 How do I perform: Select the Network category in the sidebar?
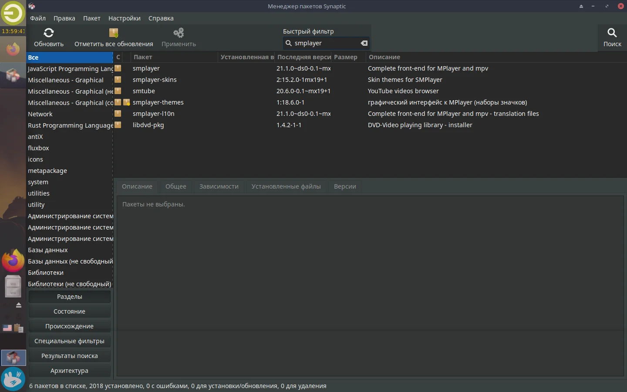[x=40, y=114]
